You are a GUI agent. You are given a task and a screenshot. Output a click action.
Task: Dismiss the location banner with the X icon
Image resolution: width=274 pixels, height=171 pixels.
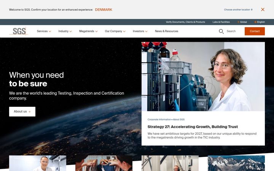(263, 9)
